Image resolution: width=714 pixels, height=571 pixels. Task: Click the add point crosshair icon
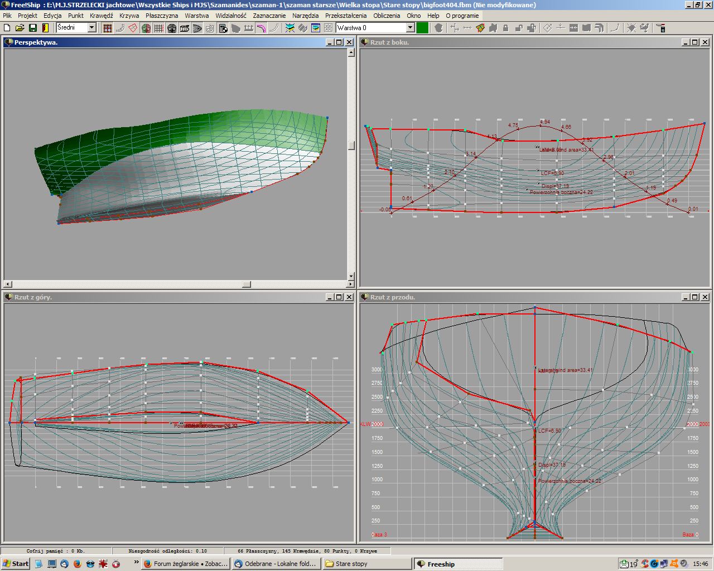click(455, 28)
